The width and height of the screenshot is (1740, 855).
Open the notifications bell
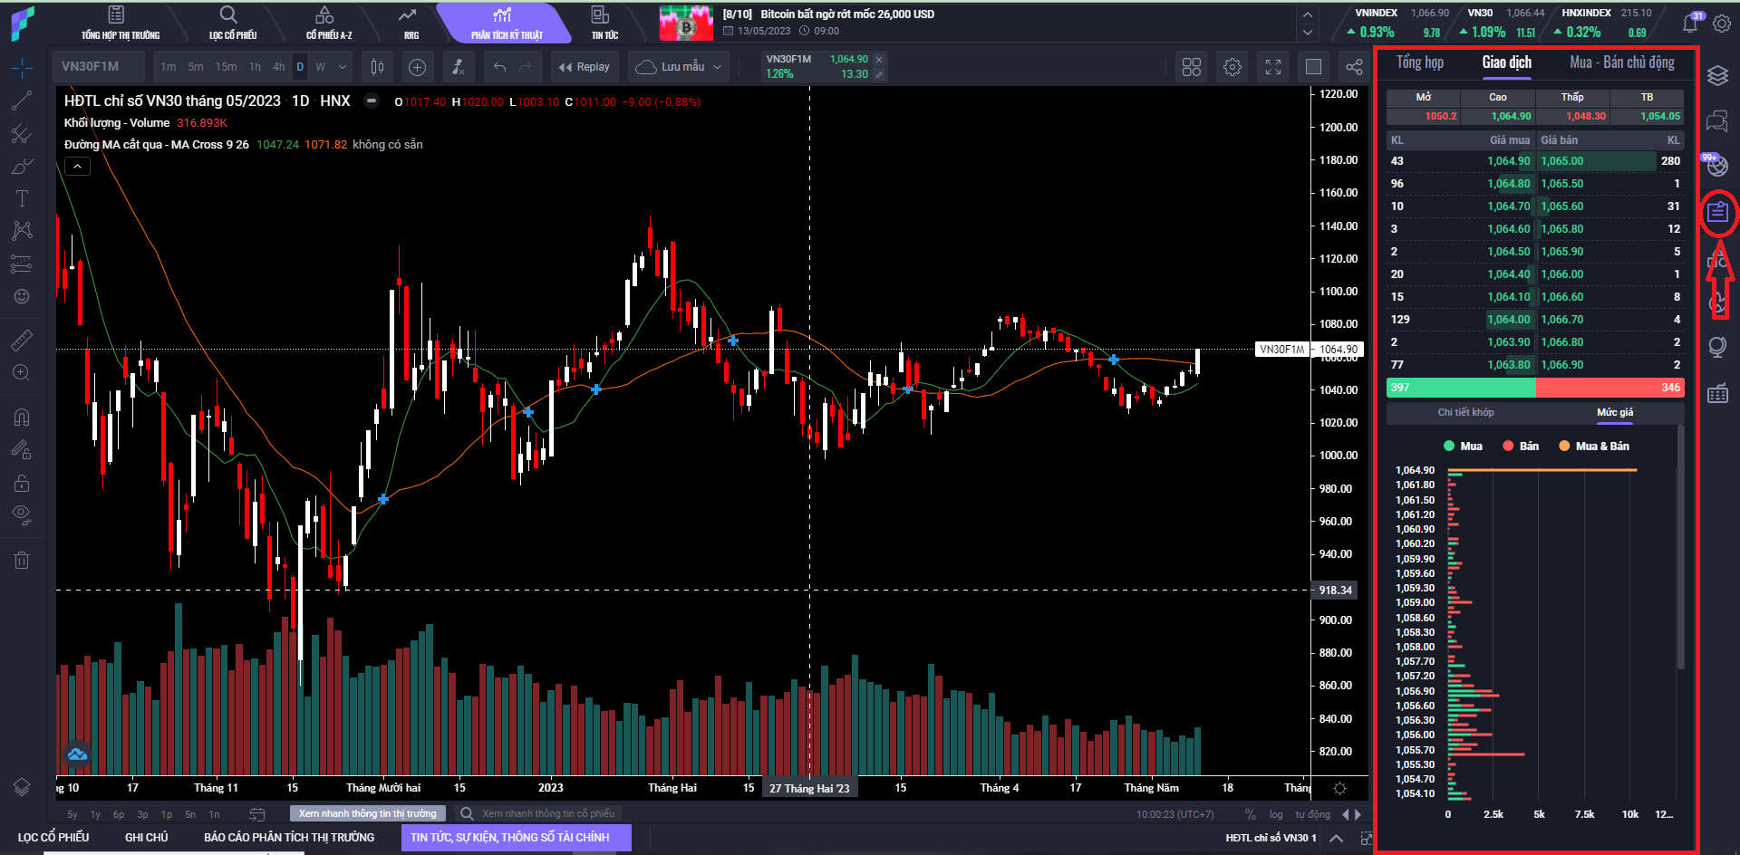pyautogui.click(x=1690, y=24)
